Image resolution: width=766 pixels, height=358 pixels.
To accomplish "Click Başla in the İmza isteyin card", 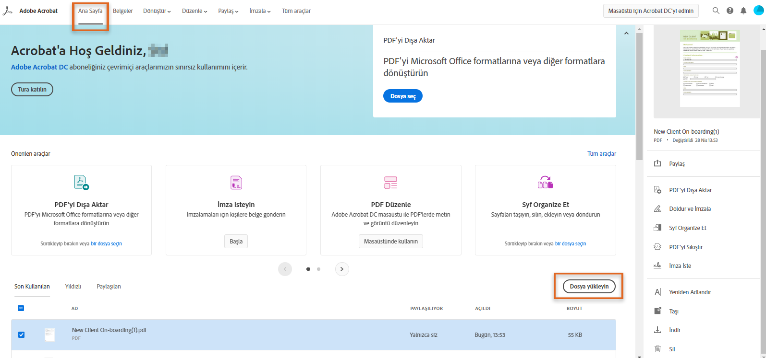I will click(236, 241).
